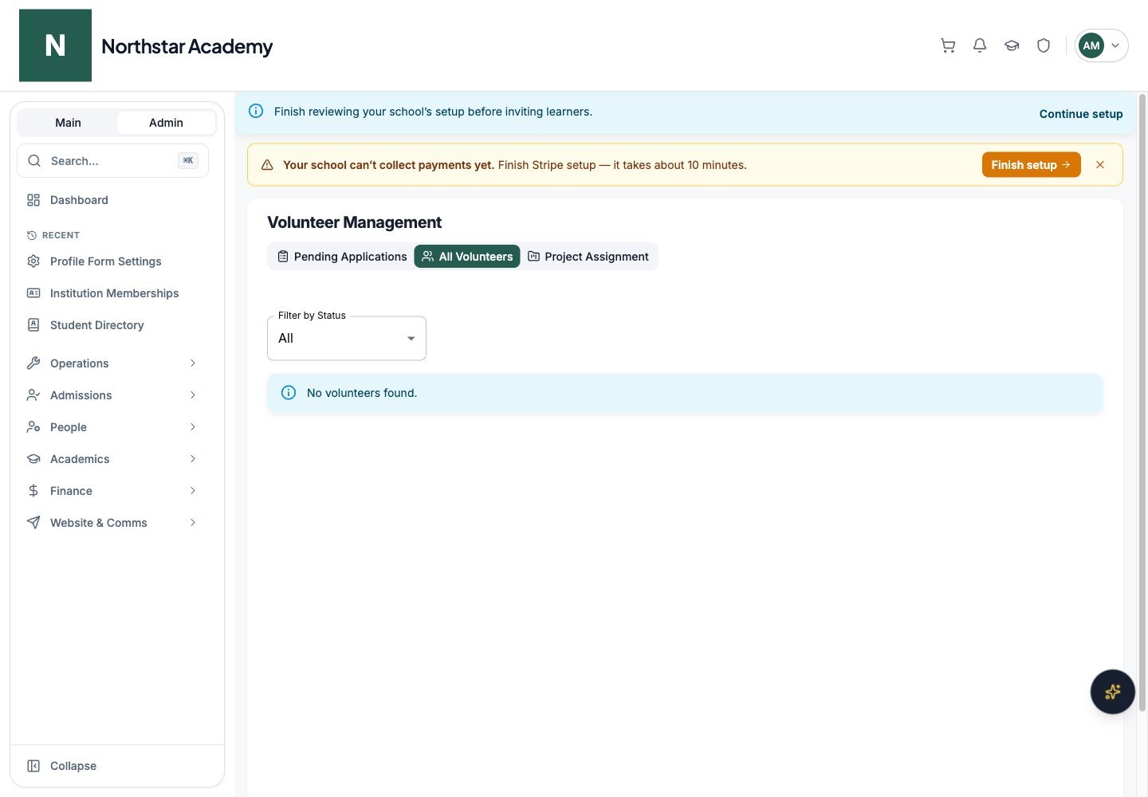Click the Finance dollar icon
Screen dimensions: 1148x797
(33, 491)
